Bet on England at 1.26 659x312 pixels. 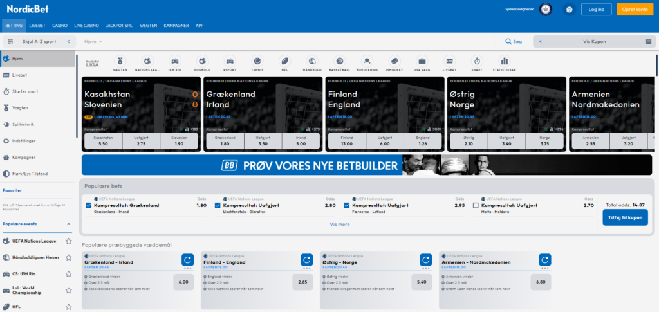point(422,141)
